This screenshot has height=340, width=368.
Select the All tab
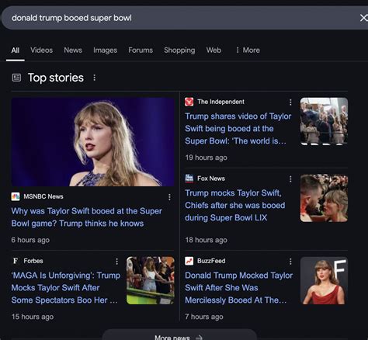point(16,50)
